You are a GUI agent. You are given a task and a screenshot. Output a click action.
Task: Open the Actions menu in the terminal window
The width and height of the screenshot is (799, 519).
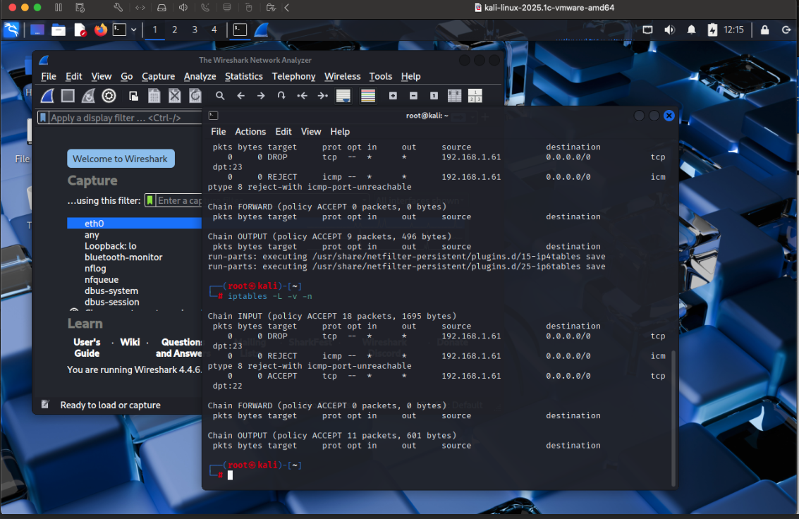coord(250,132)
